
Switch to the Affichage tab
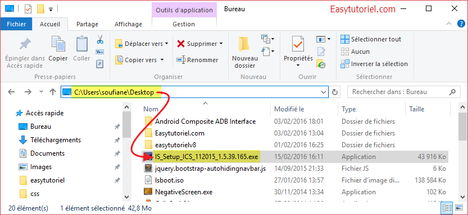pyautogui.click(x=128, y=24)
